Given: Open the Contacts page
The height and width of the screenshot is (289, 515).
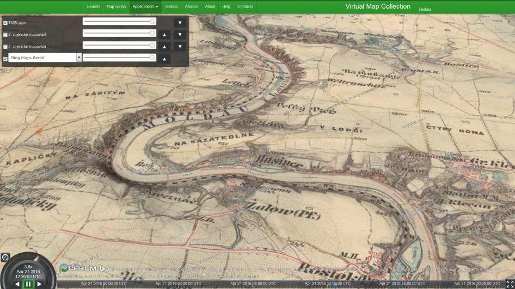Looking at the screenshot, I should pos(245,6).
